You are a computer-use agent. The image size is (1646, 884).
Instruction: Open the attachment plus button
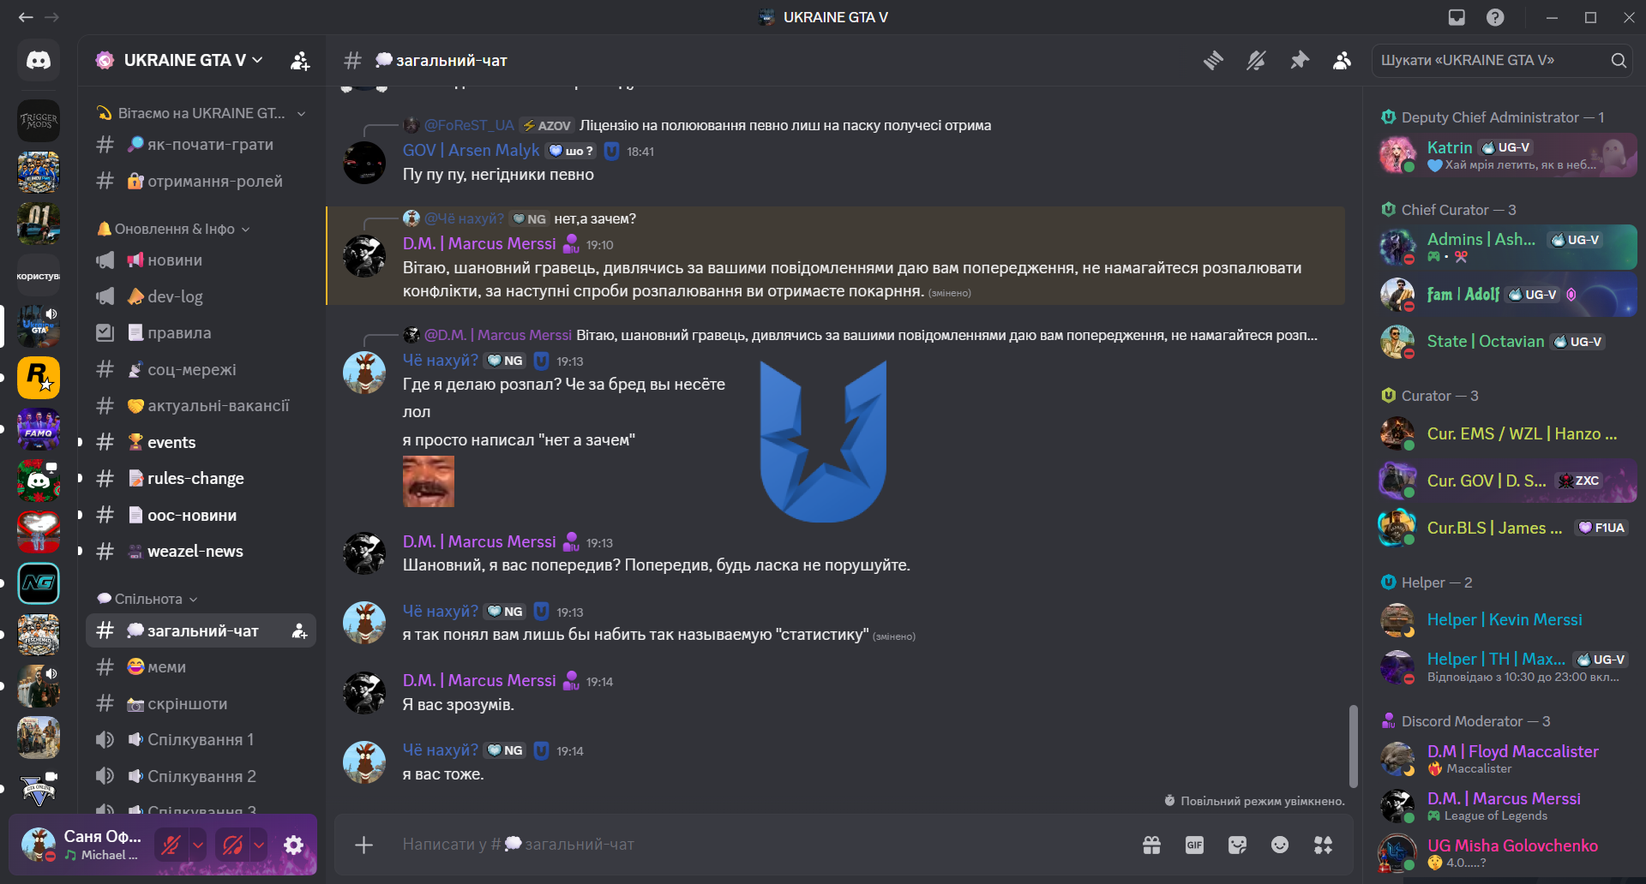(x=363, y=845)
